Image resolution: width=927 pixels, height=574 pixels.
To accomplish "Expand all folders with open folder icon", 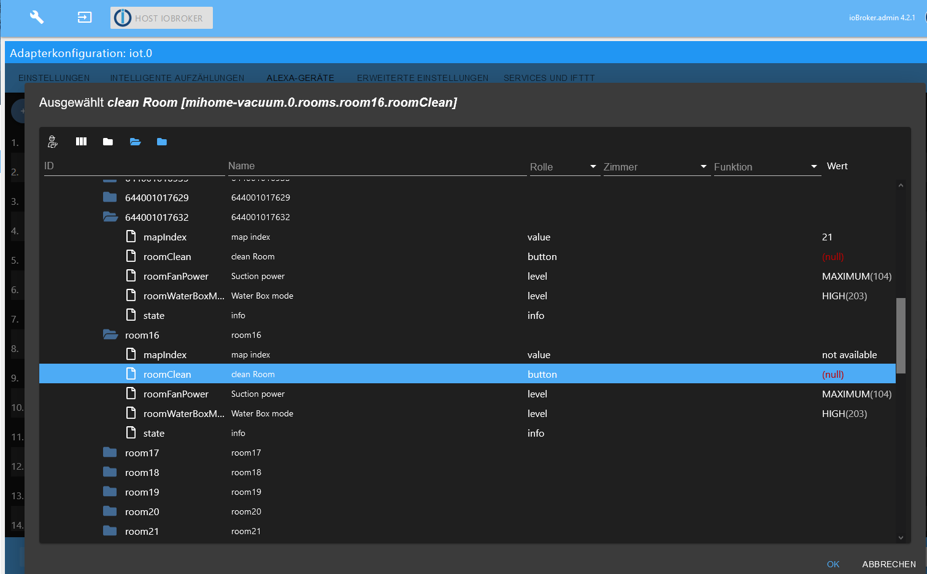I will [x=135, y=142].
